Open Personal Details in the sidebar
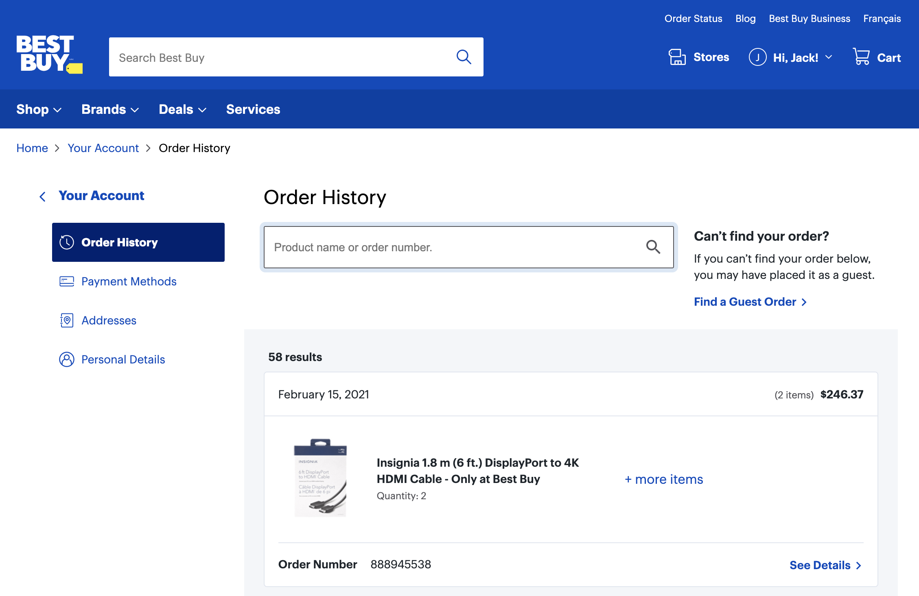This screenshot has width=919, height=596. 123,359
